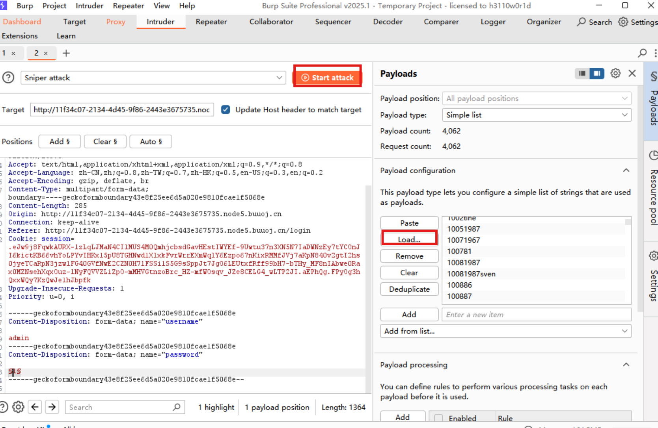
Task: Click the §1§ payload marker in request
Action: [15, 371]
